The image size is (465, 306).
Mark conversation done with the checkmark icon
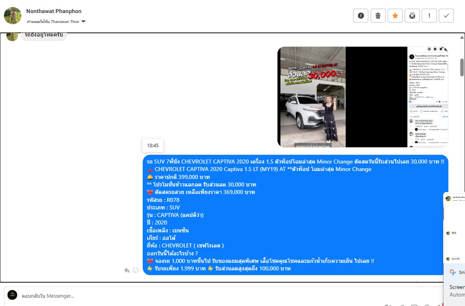pos(446,16)
